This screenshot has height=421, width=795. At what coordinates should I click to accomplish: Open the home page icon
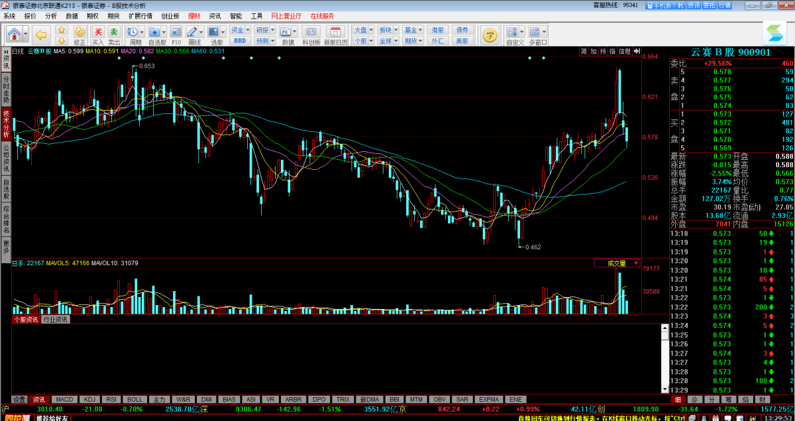(15, 33)
